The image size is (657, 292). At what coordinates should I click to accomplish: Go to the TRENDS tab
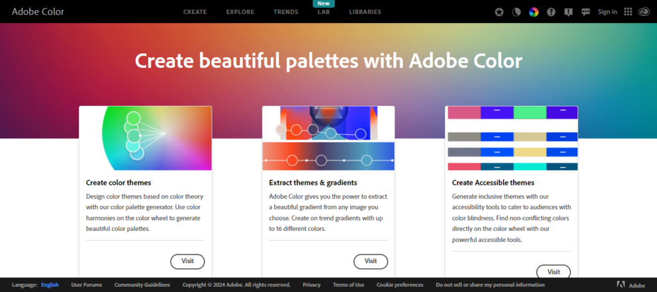click(286, 12)
